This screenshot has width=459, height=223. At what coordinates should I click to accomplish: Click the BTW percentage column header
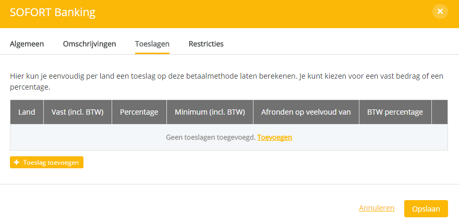[395, 112]
